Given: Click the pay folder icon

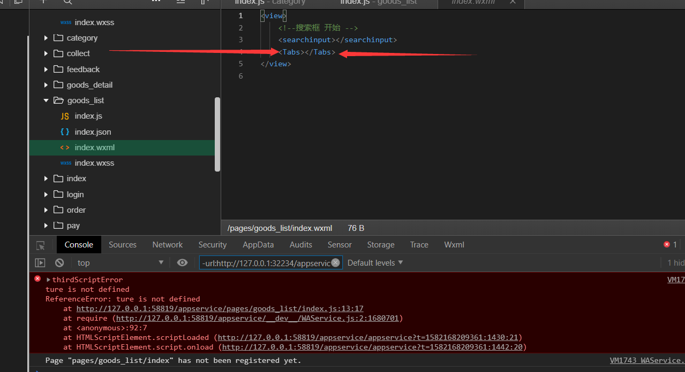Looking at the screenshot, I should [x=58, y=226].
